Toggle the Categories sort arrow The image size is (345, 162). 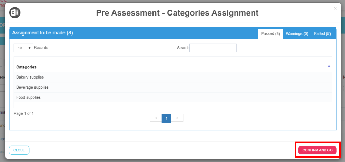[329, 66]
